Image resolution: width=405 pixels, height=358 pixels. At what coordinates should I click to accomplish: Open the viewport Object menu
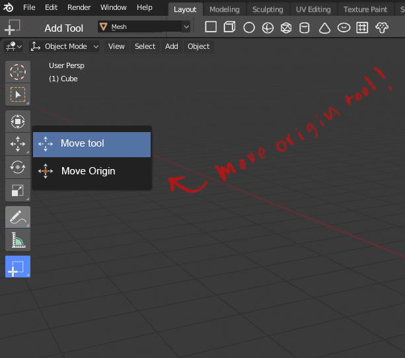pos(198,46)
